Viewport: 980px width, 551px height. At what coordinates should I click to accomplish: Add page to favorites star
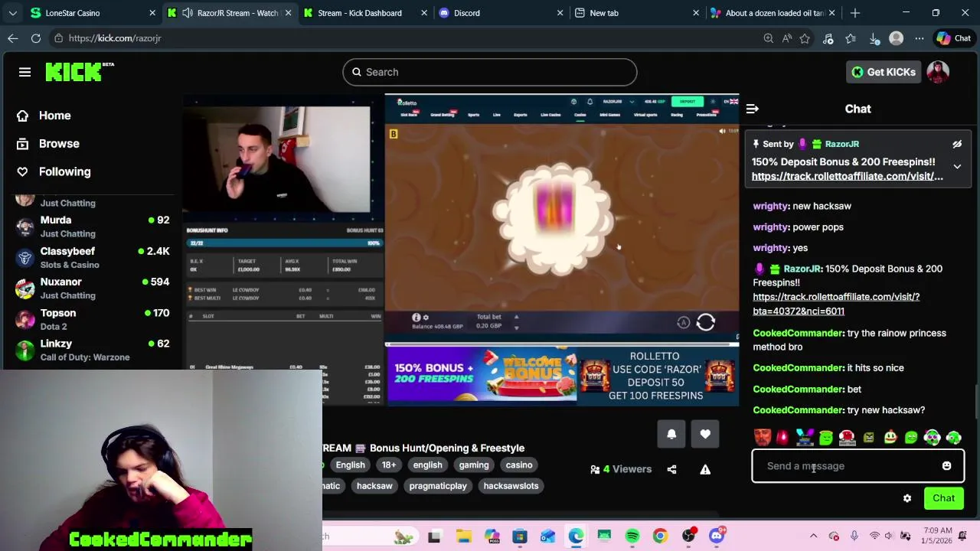pyautogui.click(x=805, y=38)
